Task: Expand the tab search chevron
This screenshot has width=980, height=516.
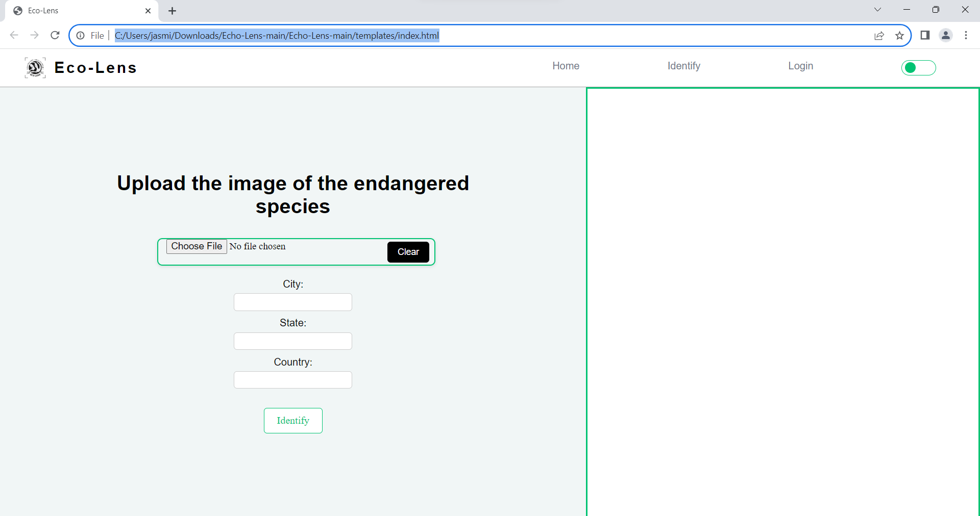Action: click(x=877, y=10)
